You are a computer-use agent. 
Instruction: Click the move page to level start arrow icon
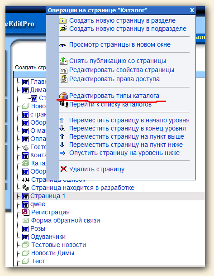[62, 120]
